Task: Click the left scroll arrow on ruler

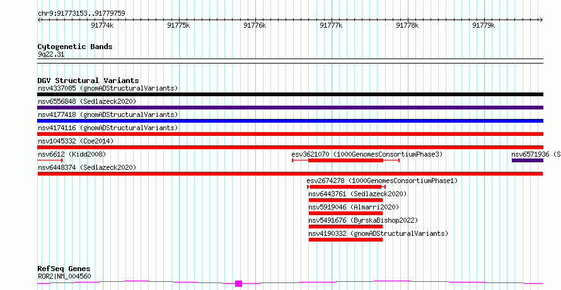Action: [x=39, y=20]
